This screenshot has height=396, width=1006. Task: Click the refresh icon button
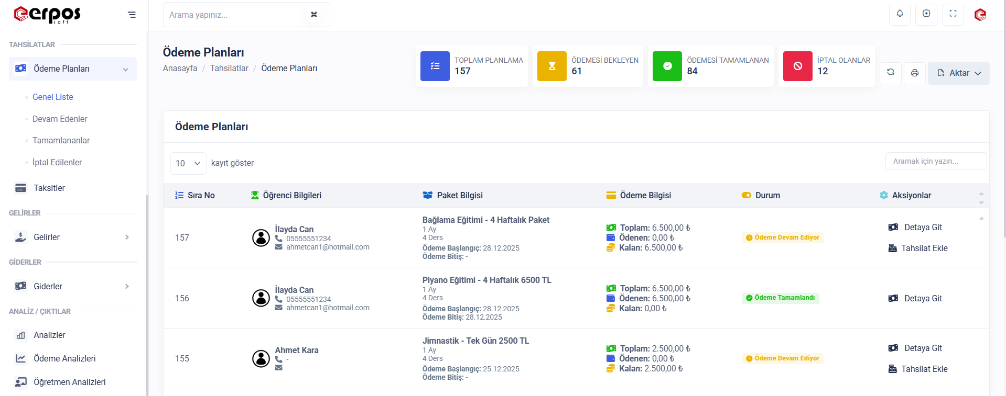(890, 73)
